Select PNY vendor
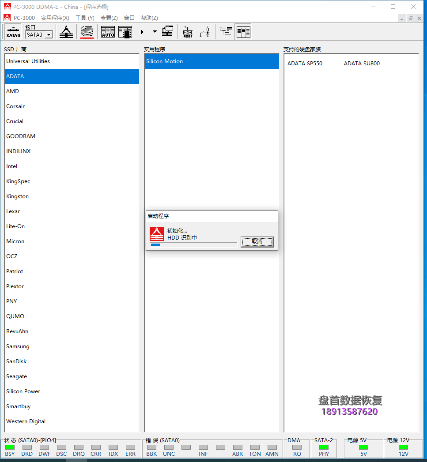Image resolution: width=427 pixels, height=462 pixels. [x=72, y=301]
